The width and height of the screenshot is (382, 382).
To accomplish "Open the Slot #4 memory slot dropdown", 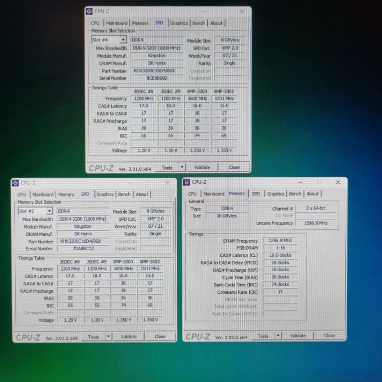I will pos(123,40).
